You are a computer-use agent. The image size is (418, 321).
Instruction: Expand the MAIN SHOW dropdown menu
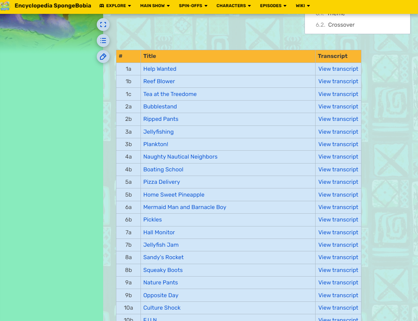pyautogui.click(x=155, y=6)
